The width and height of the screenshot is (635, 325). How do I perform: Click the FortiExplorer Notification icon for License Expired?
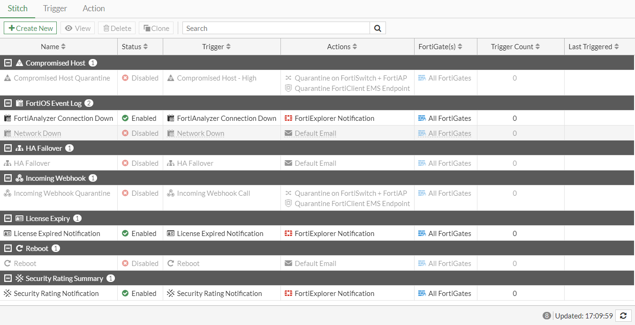pyautogui.click(x=289, y=233)
